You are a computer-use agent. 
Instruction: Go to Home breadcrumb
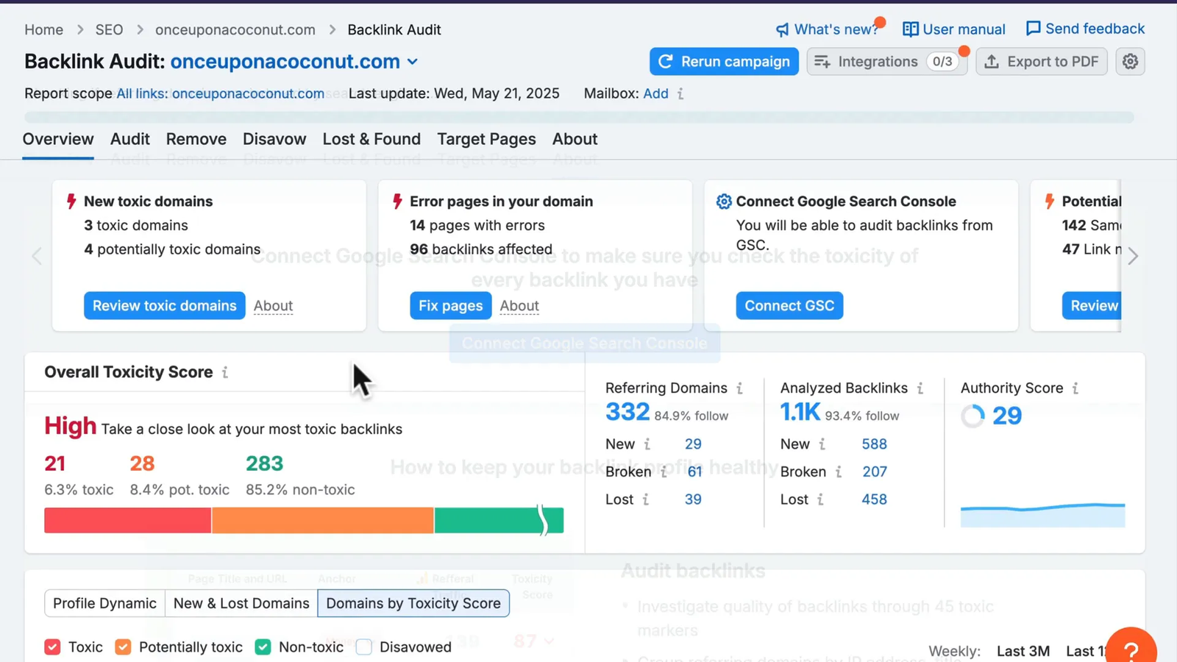[44, 30]
